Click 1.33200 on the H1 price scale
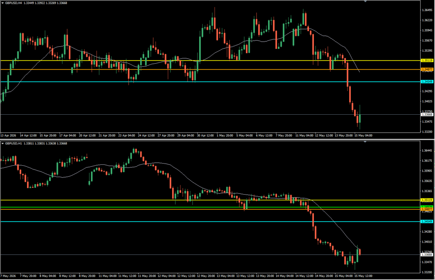 tap(427, 272)
